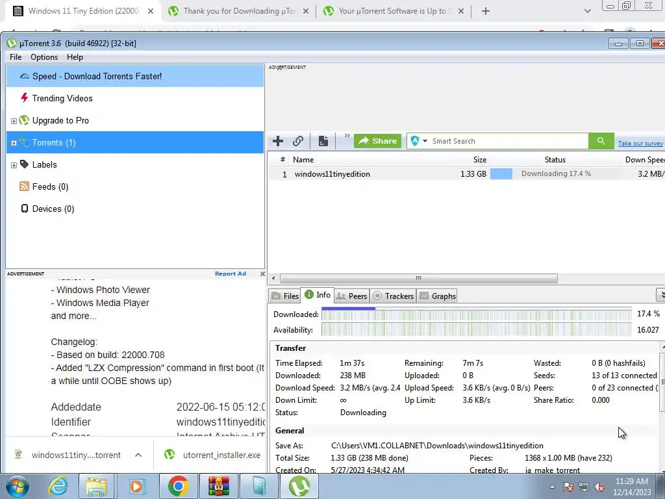The height and width of the screenshot is (499, 665).
Task: Switch to the Trackers tab
Action: pyautogui.click(x=393, y=296)
